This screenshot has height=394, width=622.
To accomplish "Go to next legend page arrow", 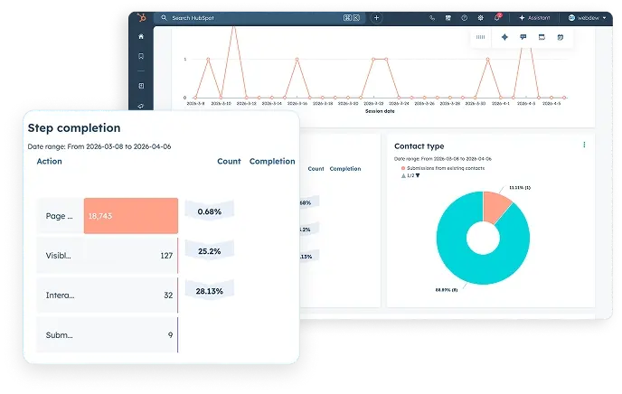I will (x=418, y=175).
